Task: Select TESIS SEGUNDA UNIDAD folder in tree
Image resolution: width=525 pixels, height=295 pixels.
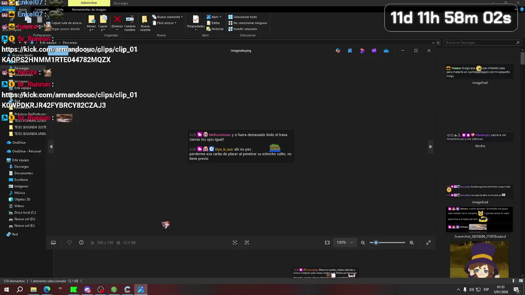Action: pyautogui.click(x=30, y=134)
